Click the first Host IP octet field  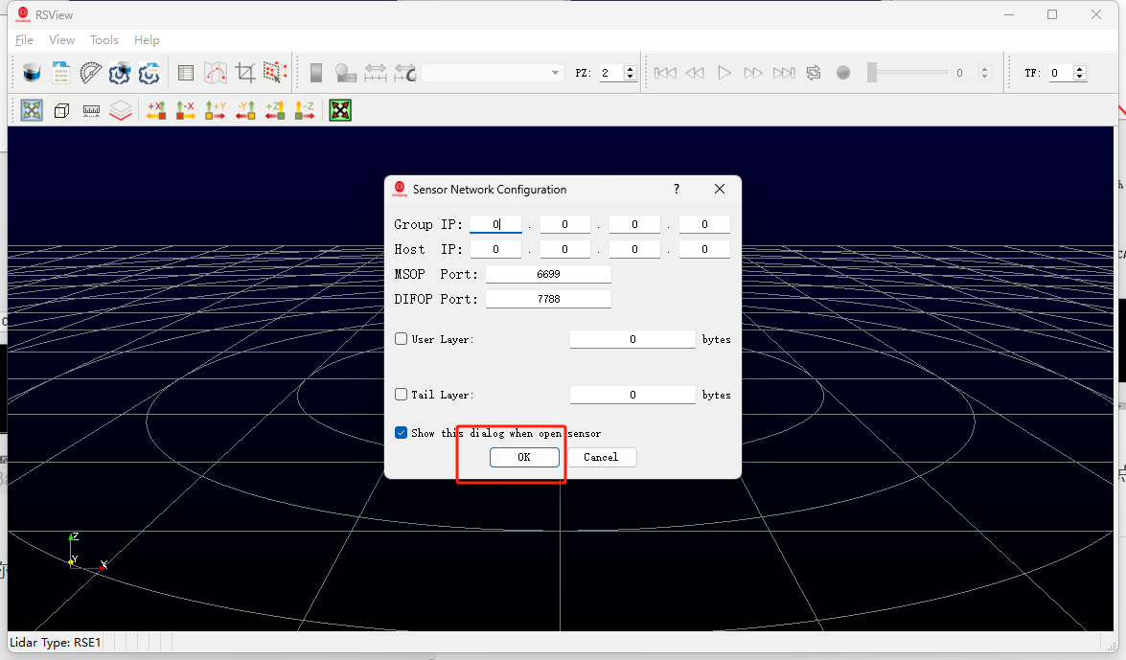495,249
